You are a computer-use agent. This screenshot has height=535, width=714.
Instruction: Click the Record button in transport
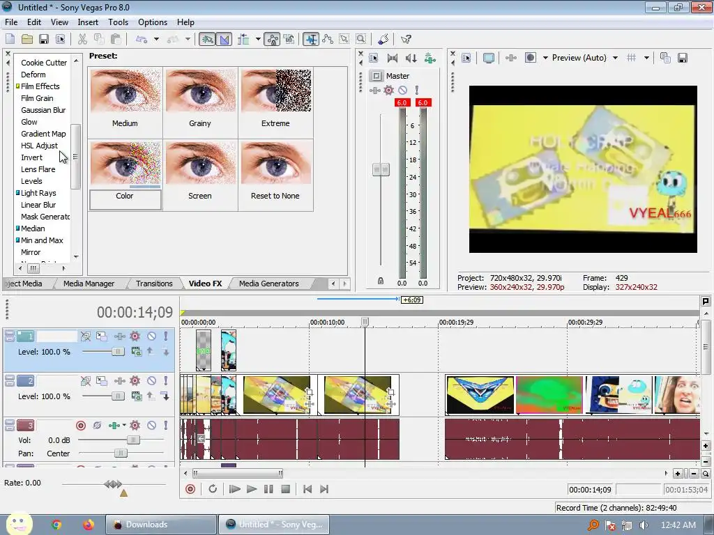click(190, 489)
